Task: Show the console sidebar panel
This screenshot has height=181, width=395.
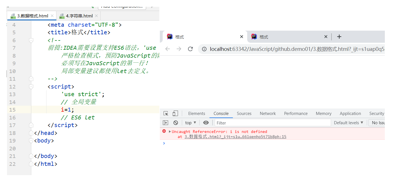Action: [165, 123]
